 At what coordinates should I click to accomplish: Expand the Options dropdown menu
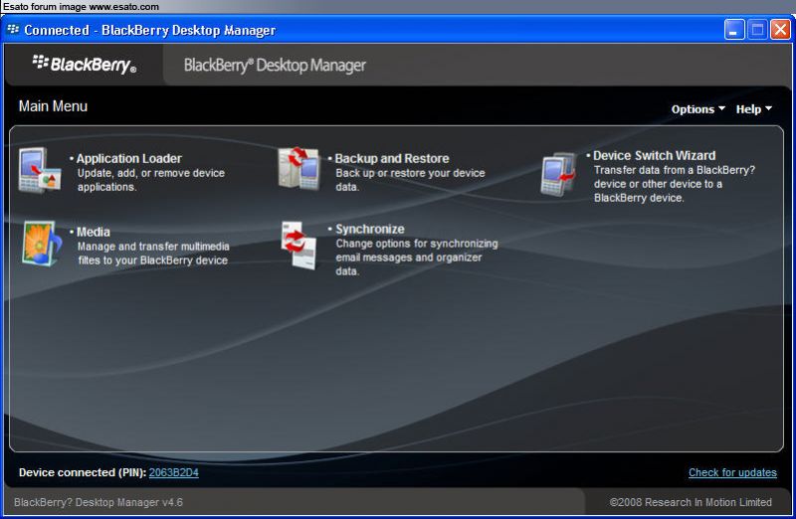point(697,109)
